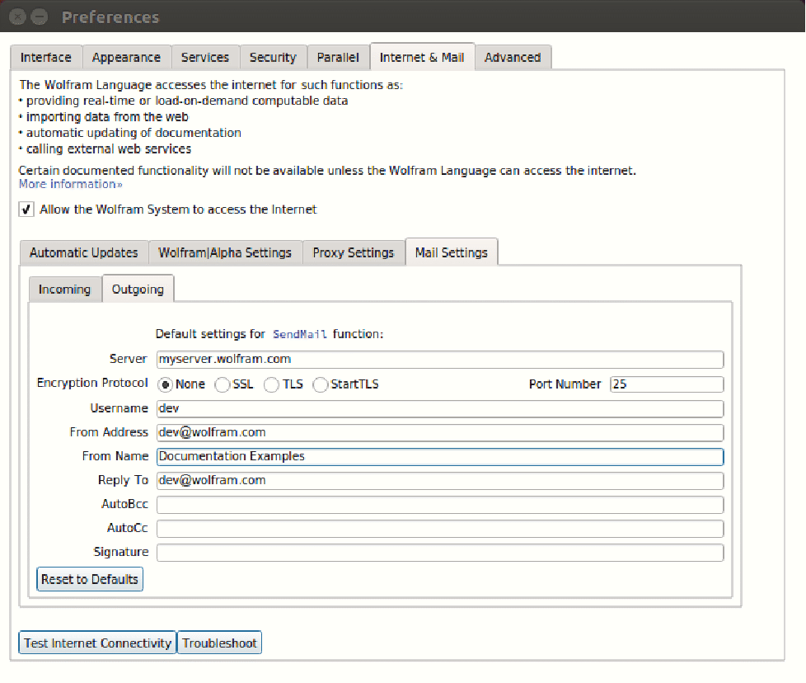
Task: Click into the Port Number field
Action: [666, 384]
